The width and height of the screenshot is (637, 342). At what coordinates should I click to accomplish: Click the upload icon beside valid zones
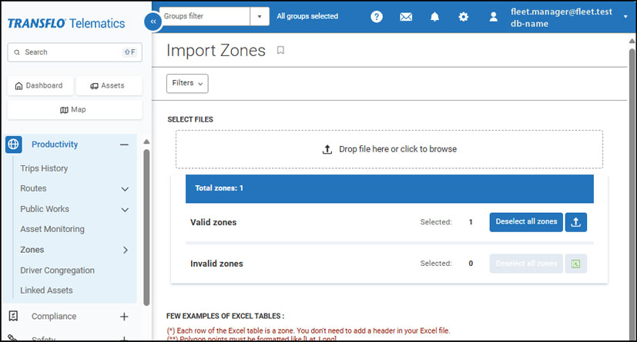(576, 222)
